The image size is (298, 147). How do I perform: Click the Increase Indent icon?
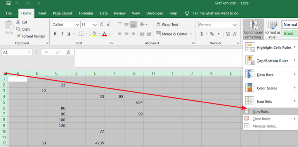click(x=149, y=34)
